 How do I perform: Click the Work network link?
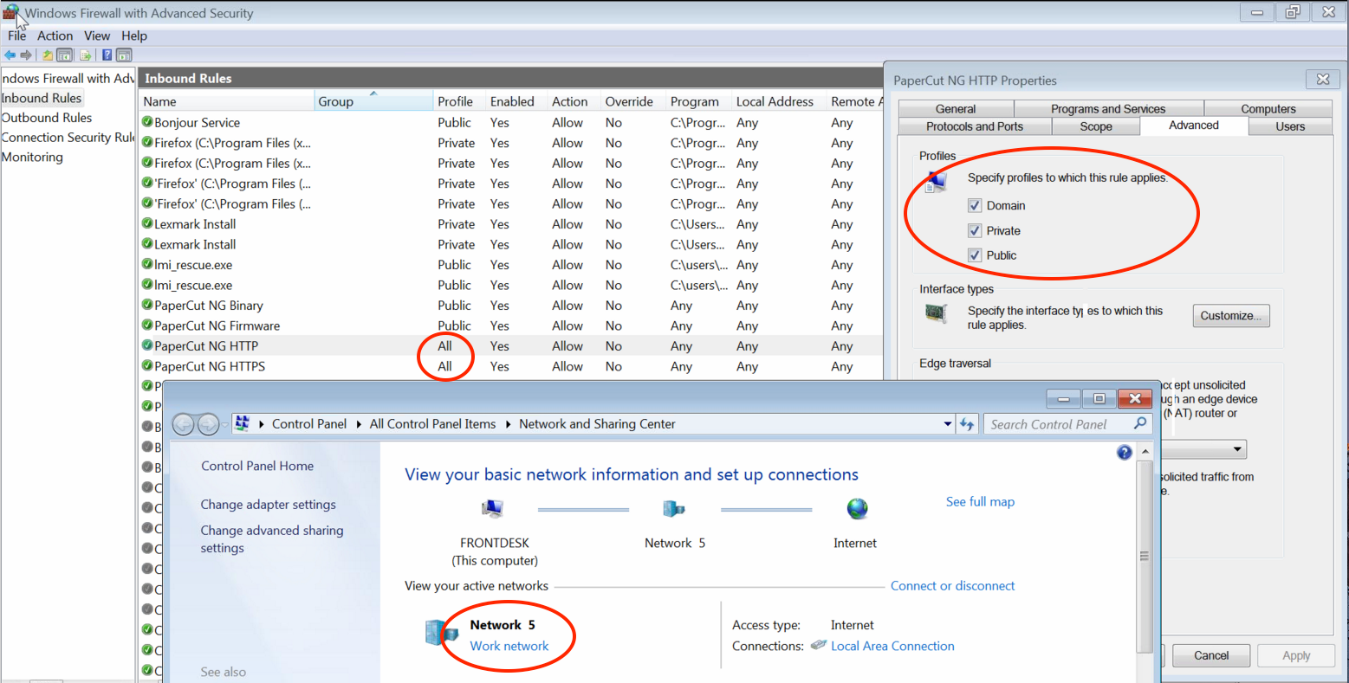tap(509, 646)
